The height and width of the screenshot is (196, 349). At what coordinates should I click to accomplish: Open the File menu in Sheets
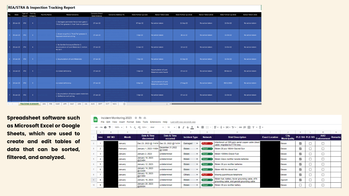tap(103, 122)
